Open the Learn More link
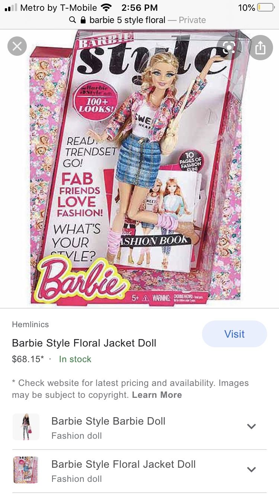 pyautogui.click(x=157, y=395)
